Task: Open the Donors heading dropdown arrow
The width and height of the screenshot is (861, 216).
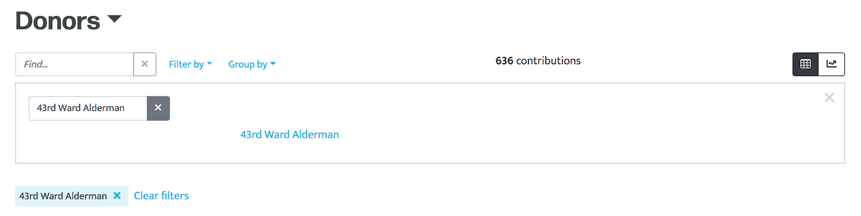Action: pos(115,20)
